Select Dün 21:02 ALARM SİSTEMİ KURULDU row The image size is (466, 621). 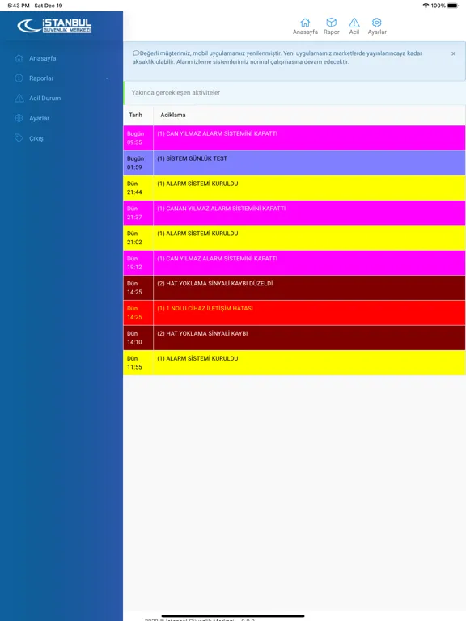point(294,238)
